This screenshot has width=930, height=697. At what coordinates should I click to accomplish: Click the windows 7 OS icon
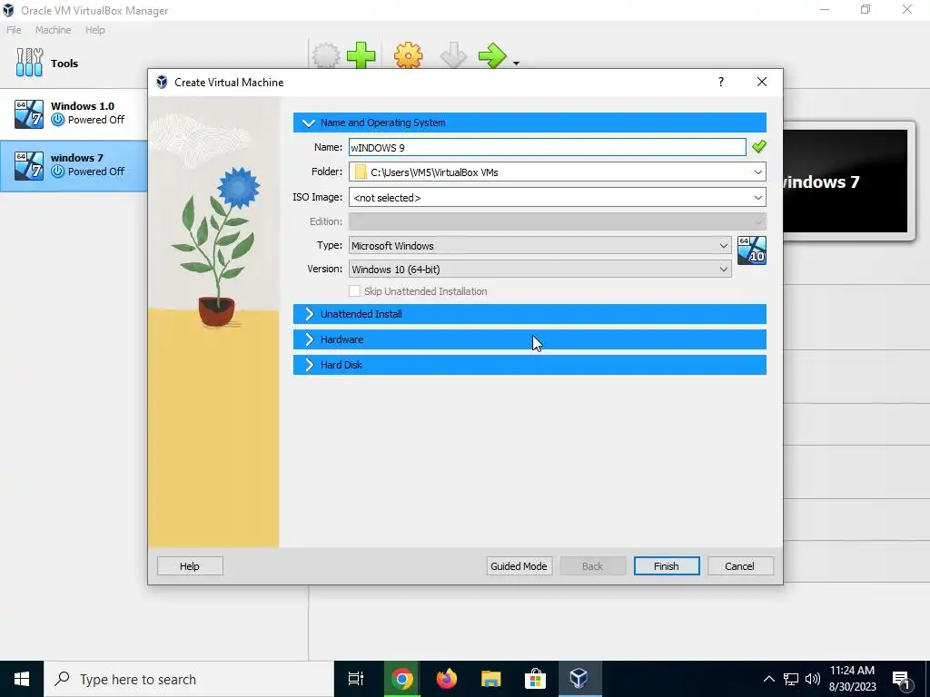click(x=29, y=165)
